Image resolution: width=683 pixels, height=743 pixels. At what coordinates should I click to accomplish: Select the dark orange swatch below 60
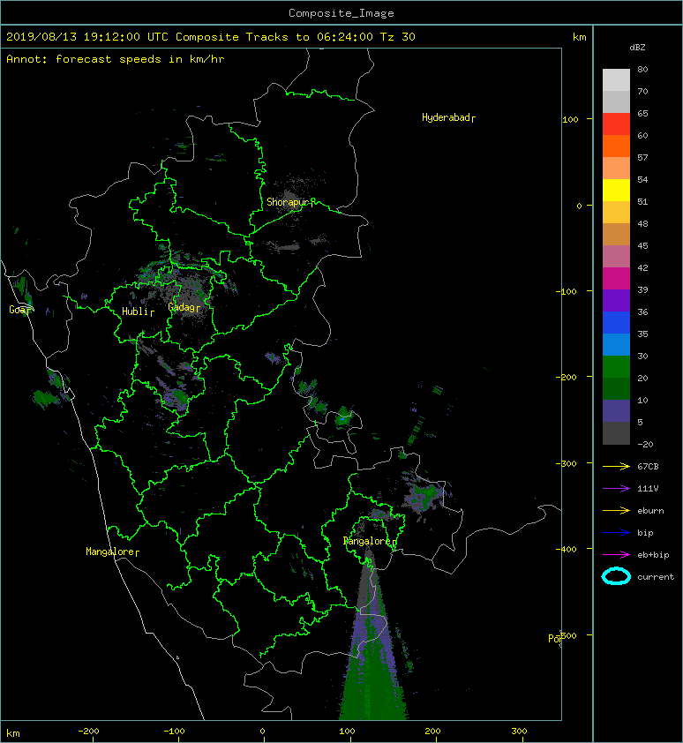click(616, 146)
